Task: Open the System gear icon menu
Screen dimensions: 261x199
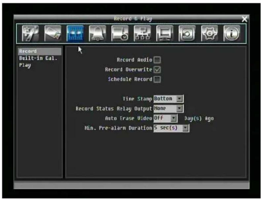Action: tap(209, 33)
